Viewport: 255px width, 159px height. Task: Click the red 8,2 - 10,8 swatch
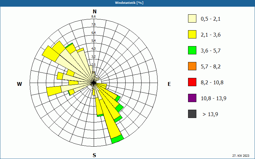[x=192, y=82]
